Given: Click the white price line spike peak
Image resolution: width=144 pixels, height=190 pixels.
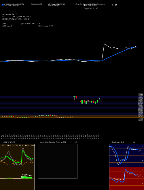Looking at the screenshot, I should point(104,44).
